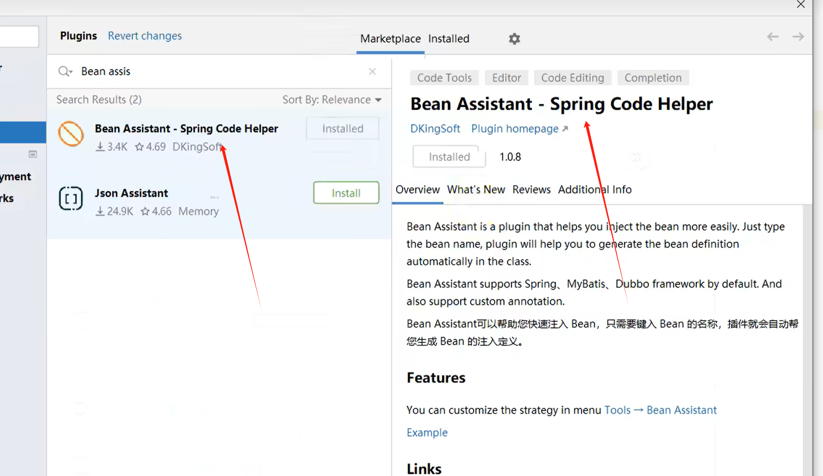Click the Code Editing tag
Image resolution: width=823 pixels, height=476 pixels.
coord(572,78)
